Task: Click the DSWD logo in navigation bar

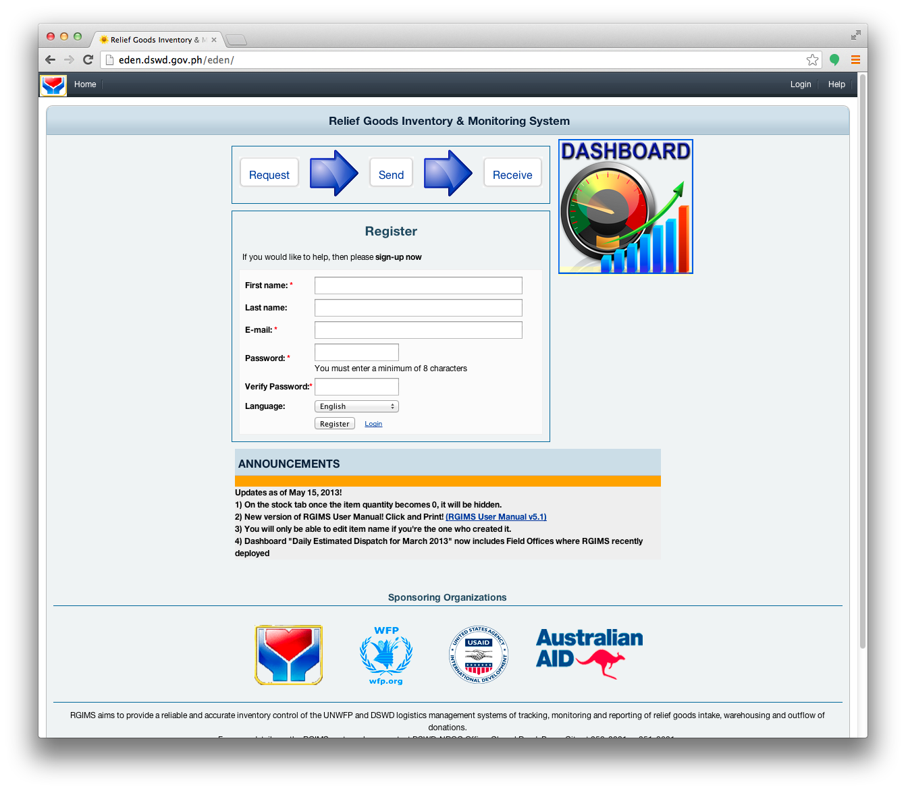Action: [53, 86]
